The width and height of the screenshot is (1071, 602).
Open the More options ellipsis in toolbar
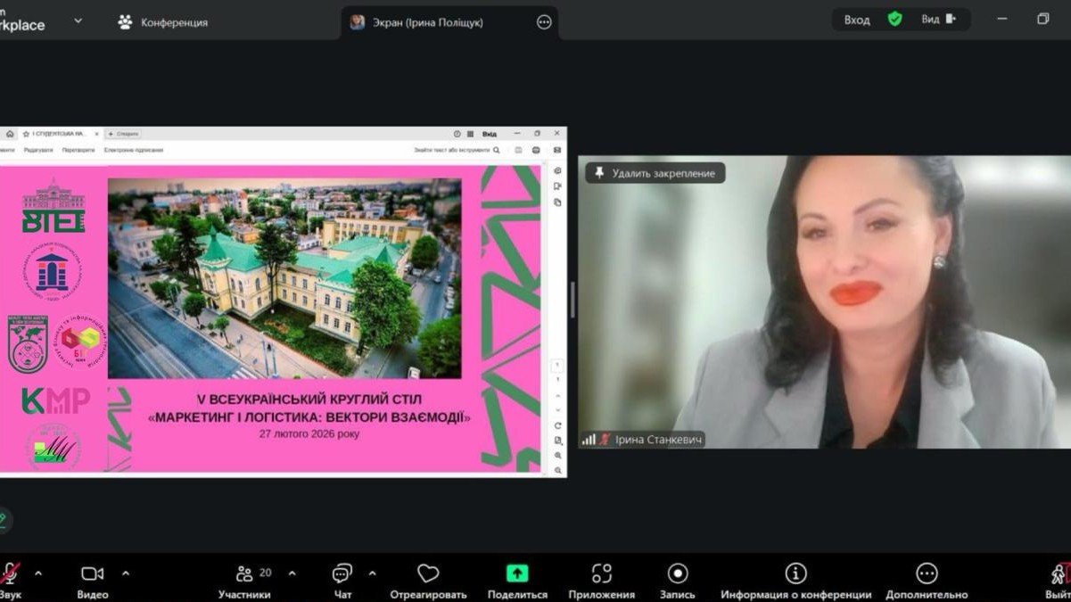(927, 573)
